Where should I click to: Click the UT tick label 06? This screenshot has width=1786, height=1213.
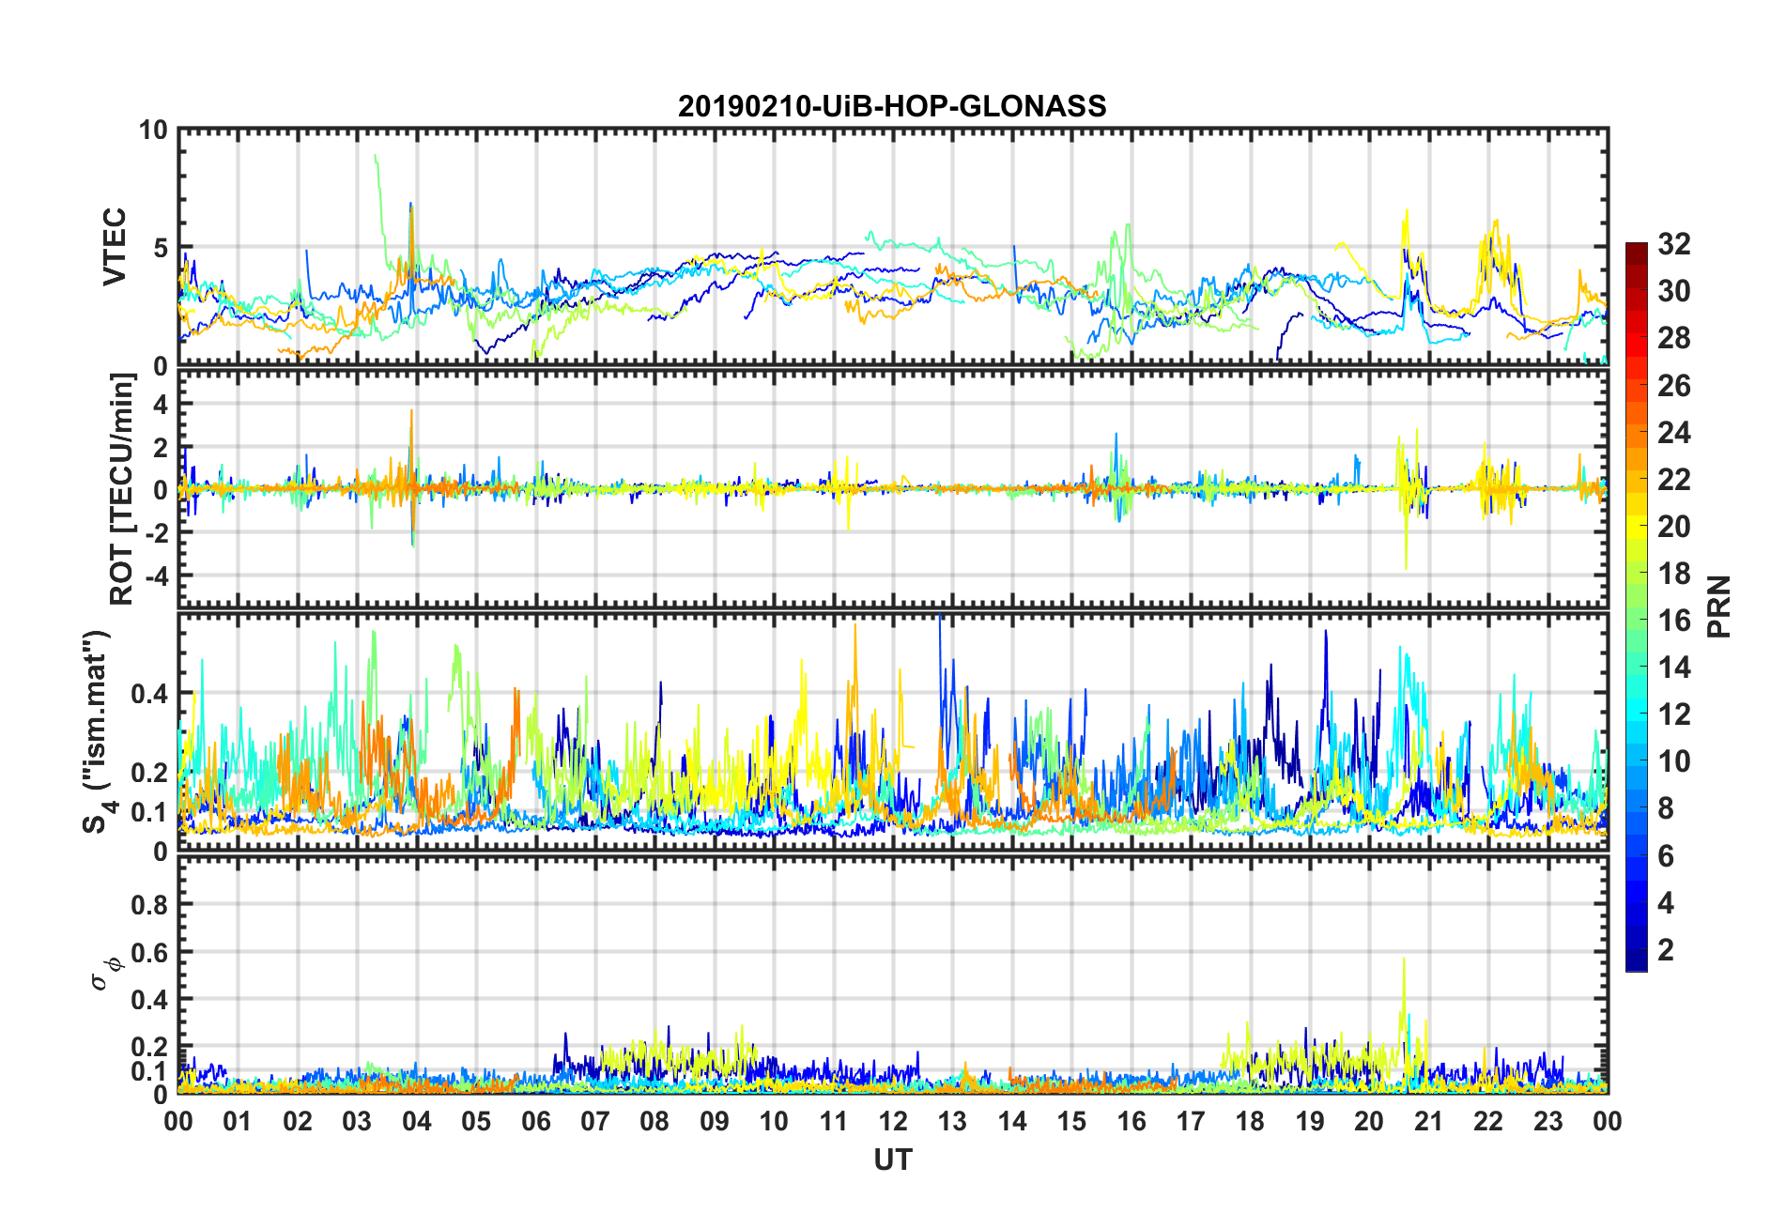(535, 1121)
